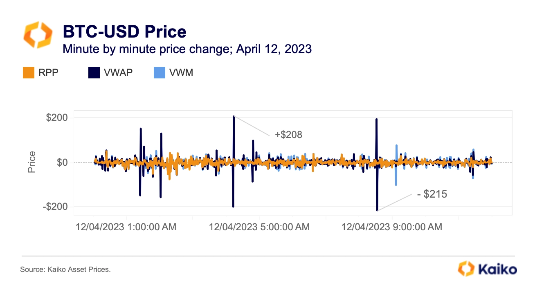Click the light blue VWM legend swatch
This screenshot has height=285, width=535.
coord(159,73)
